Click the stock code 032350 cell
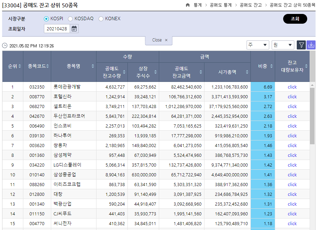 [x=37, y=87]
